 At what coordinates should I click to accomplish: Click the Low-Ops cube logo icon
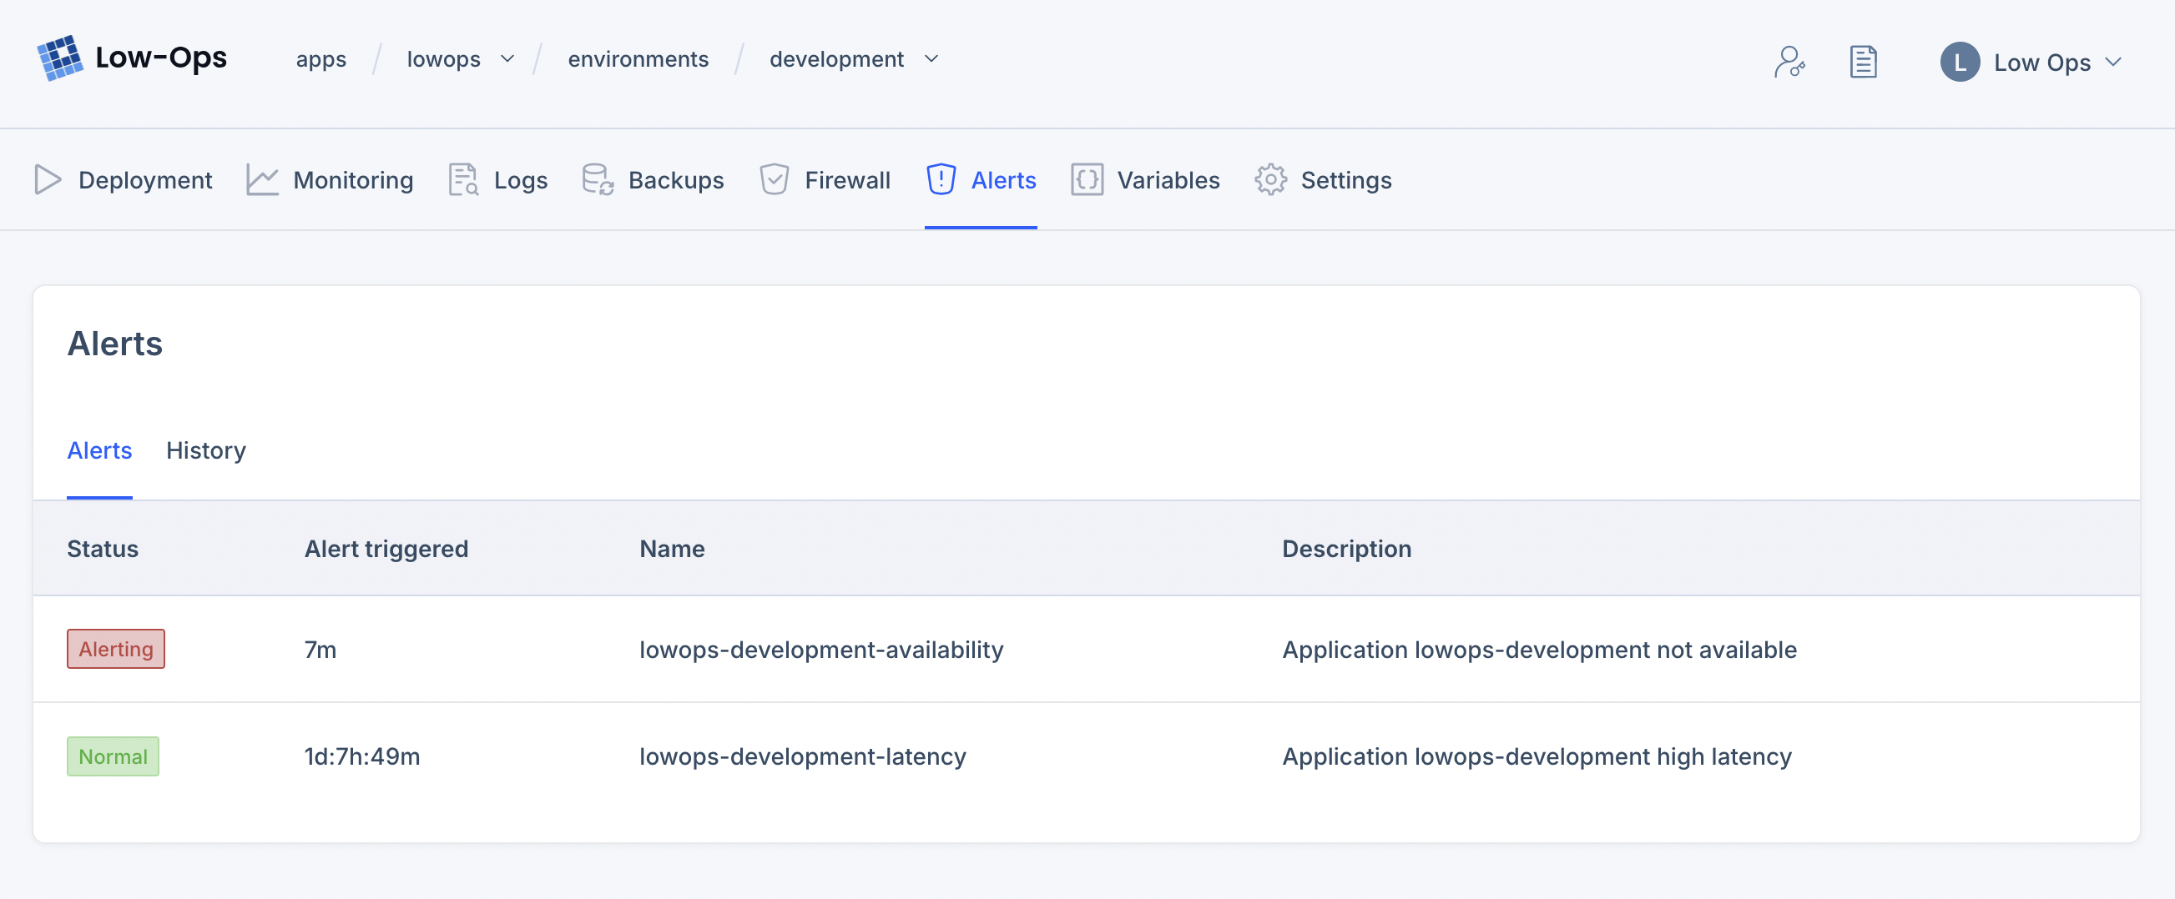[60, 58]
